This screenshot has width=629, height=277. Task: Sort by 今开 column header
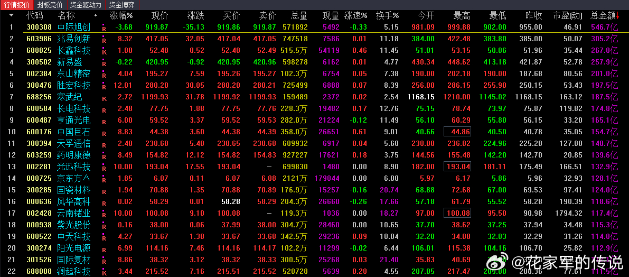point(426,16)
